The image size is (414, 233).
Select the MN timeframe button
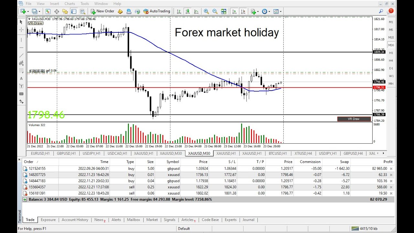(x=391, y=84)
